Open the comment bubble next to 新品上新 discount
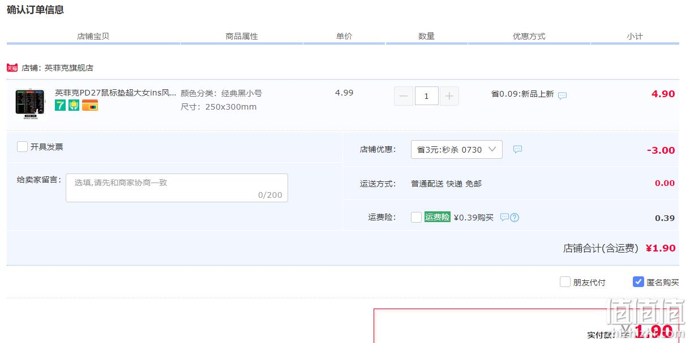Viewport: 690px width, 343px height. click(x=562, y=95)
